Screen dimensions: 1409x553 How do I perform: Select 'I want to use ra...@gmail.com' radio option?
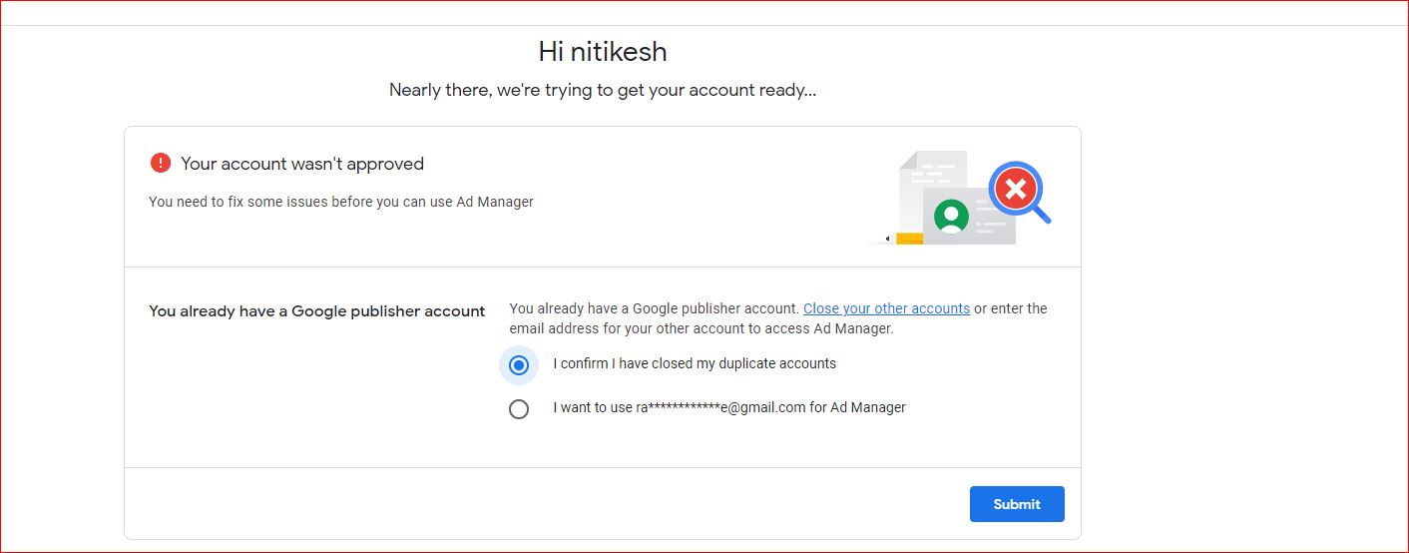(518, 409)
